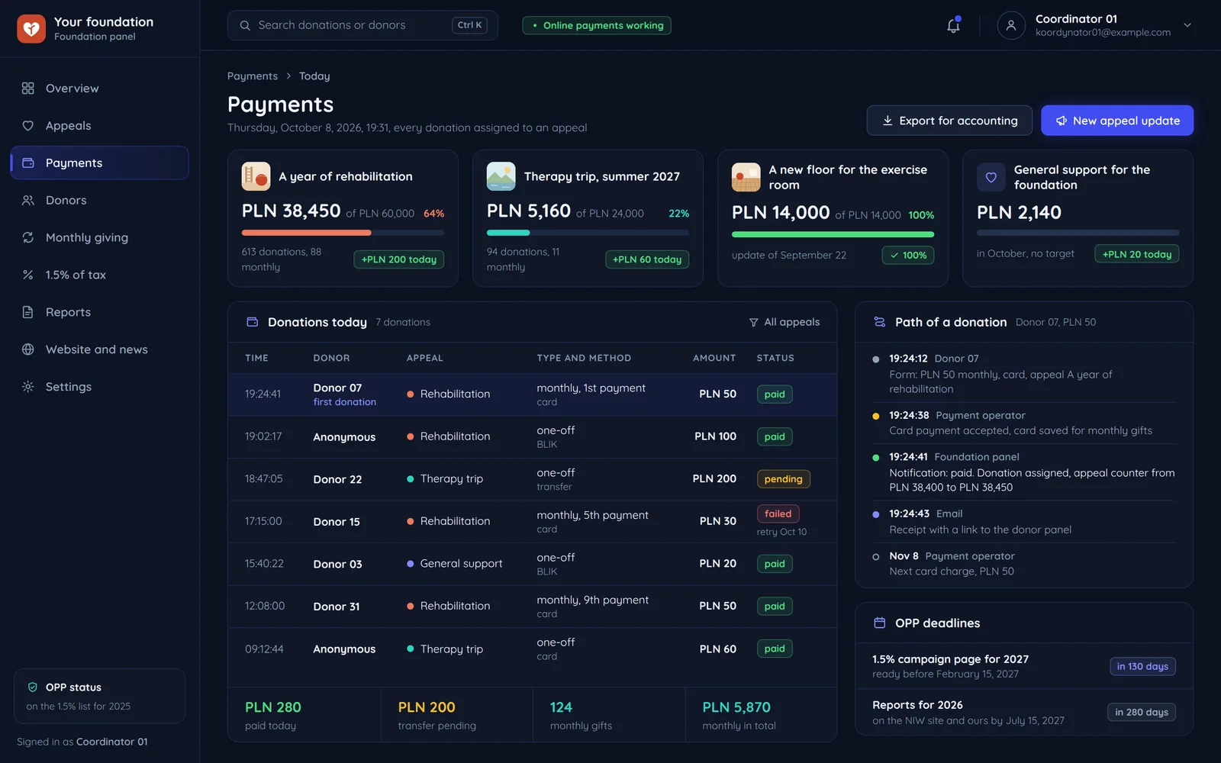Click the pending status for Donor 22
Viewport: 1221px width, 763px height.
coord(783,479)
